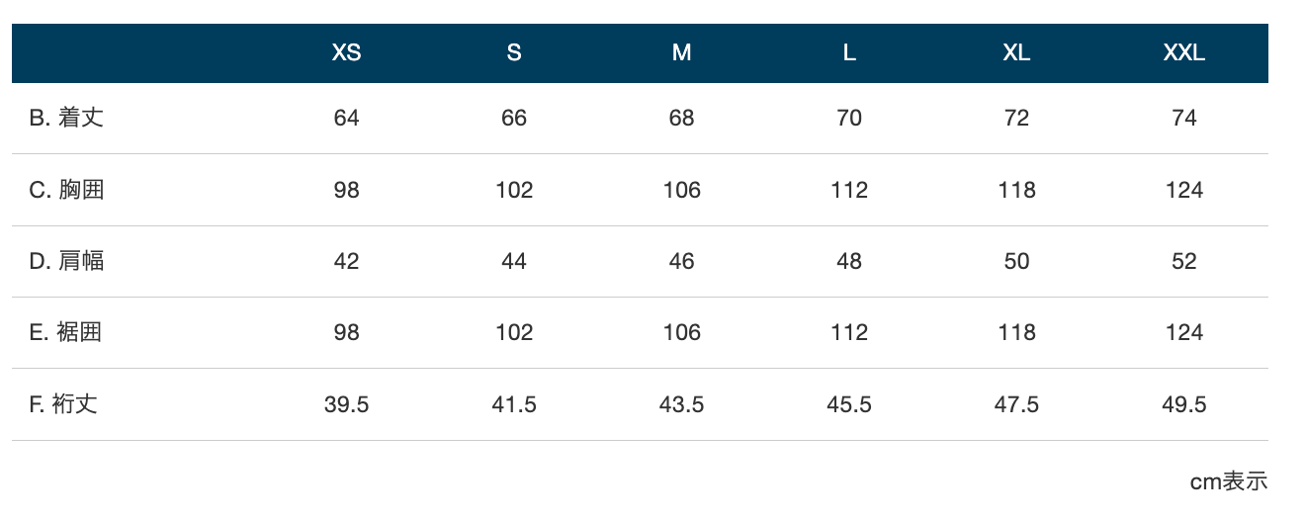Screen dimensions: 1305x520
Task: Select the XS column header
Action: (346, 53)
